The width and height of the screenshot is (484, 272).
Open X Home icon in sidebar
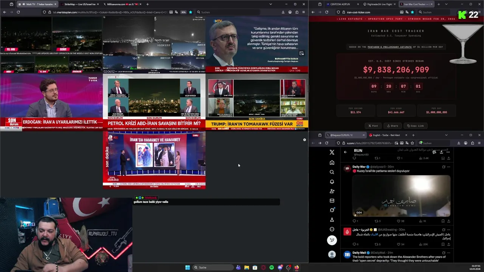pos(332,162)
